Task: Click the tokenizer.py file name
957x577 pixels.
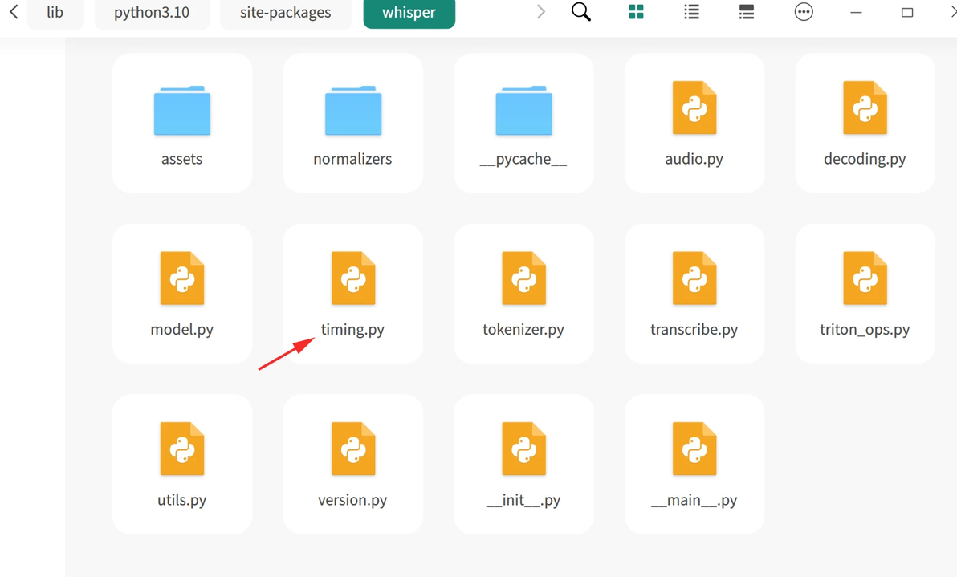Action: (x=523, y=329)
